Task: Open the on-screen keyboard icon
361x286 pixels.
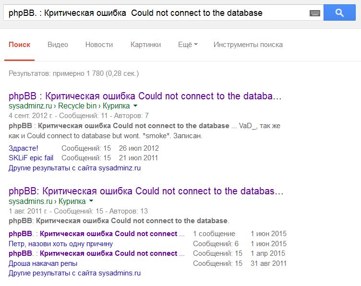Action: [315, 13]
